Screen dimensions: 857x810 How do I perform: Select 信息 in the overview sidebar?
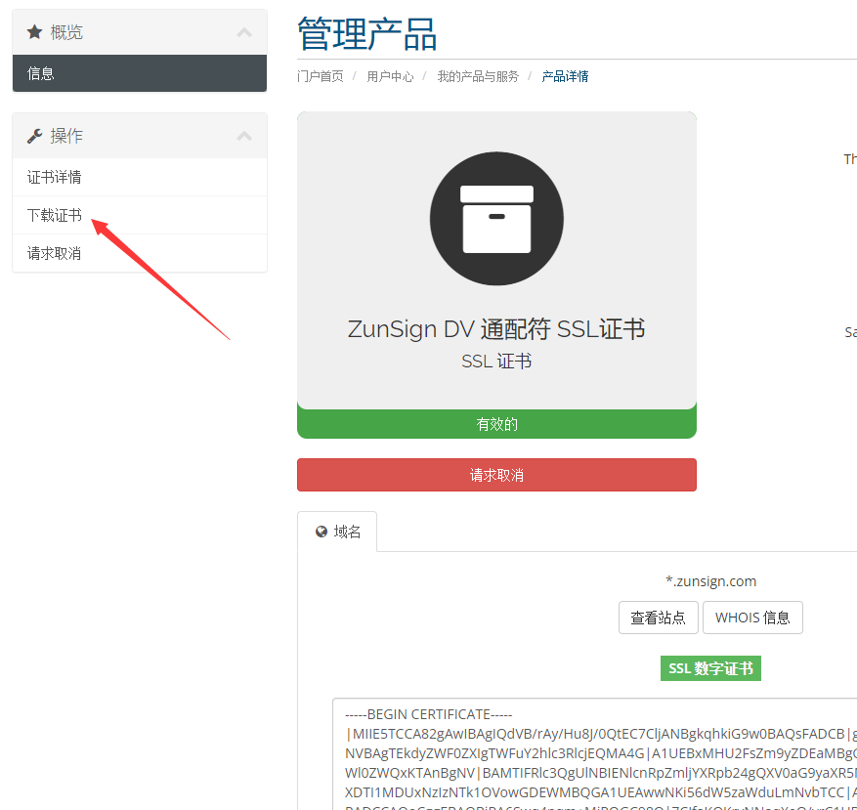tap(140, 73)
